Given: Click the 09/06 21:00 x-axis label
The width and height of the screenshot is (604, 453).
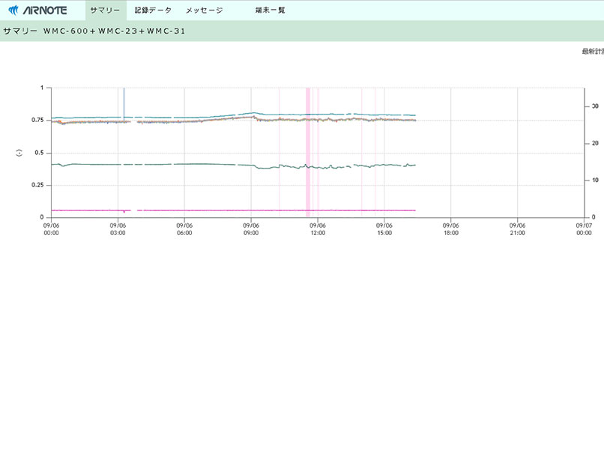Looking at the screenshot, I should 517,228.
